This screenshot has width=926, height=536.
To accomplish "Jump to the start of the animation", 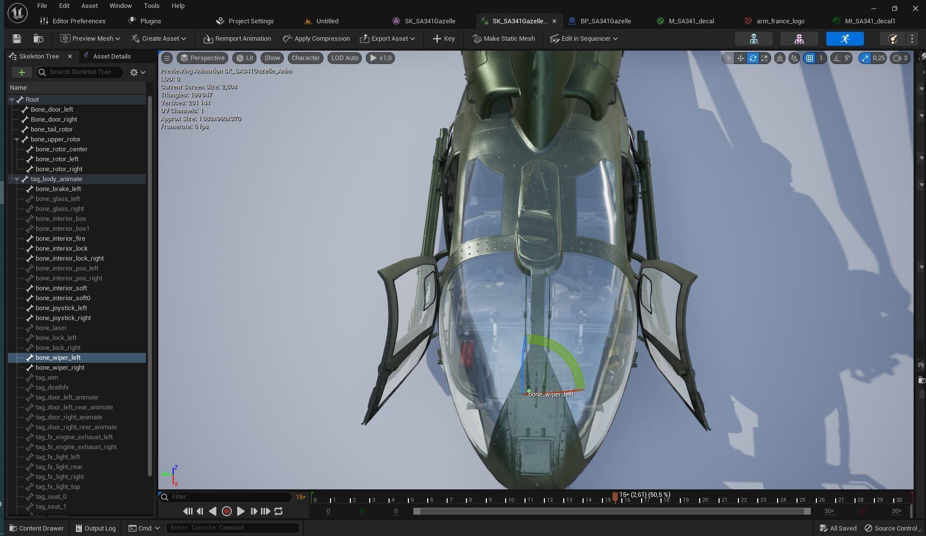I will (x=188, y=511).
